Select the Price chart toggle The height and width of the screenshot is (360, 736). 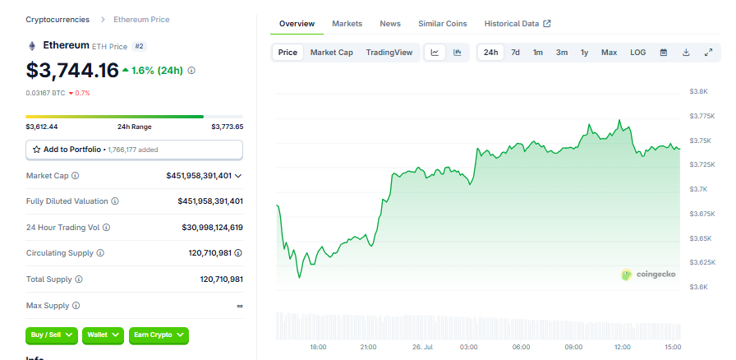pos(287,53)
